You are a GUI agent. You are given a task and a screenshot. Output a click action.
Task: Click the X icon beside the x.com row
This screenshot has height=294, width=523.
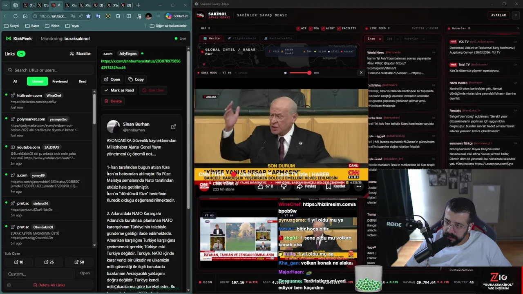[13, 175]
